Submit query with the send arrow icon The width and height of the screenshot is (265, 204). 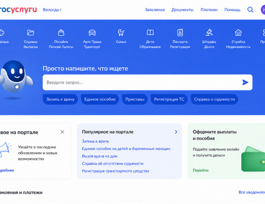coord(245,82)
